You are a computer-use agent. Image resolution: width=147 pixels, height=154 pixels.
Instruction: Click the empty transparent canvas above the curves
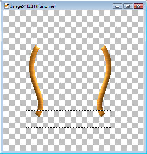pos(73,27)
